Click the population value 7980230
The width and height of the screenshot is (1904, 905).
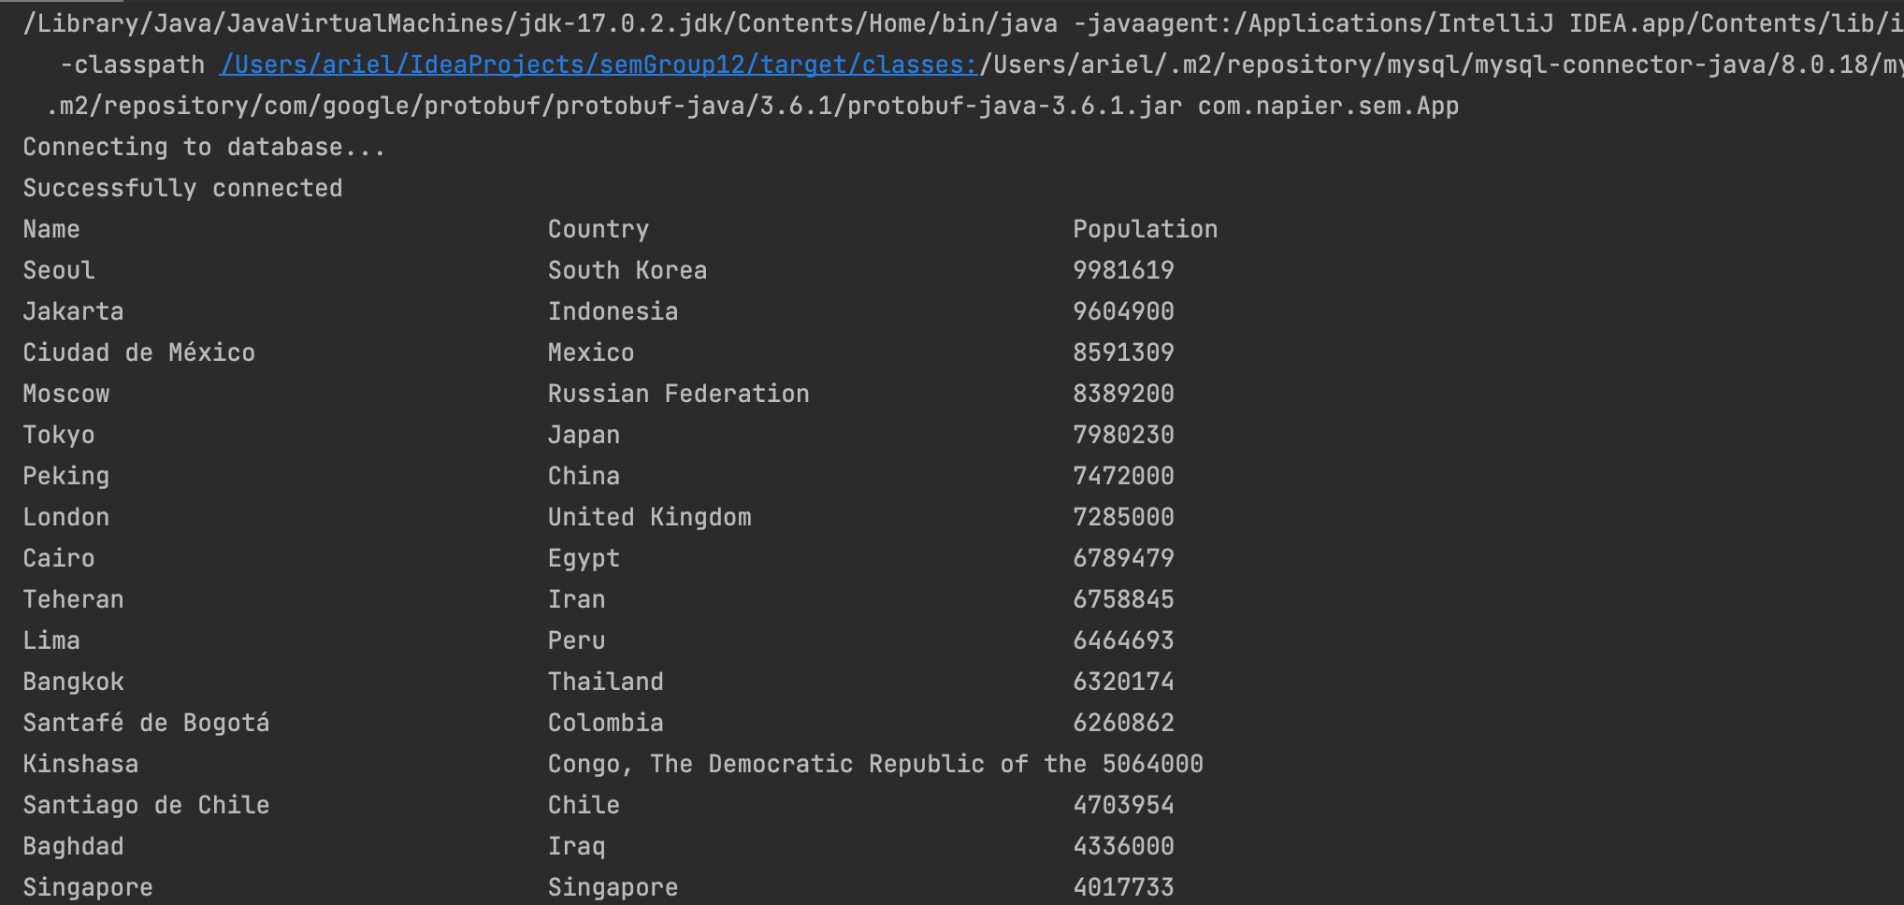(1123, 435)
